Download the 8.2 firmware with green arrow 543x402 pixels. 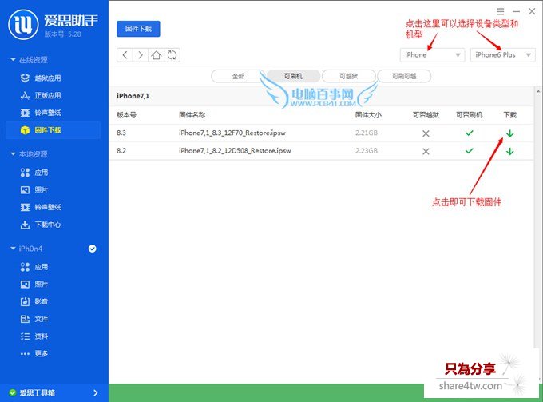tap(509, 151)
